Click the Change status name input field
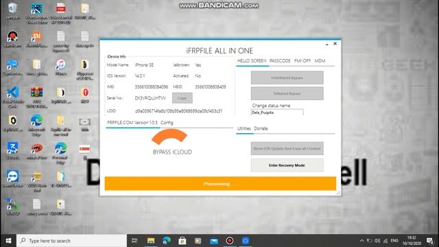439x247 pixels. pos(277,113)
